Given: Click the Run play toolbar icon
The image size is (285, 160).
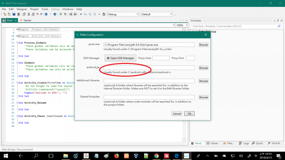Looking at the screenshot, I should [x=81, y=14].
